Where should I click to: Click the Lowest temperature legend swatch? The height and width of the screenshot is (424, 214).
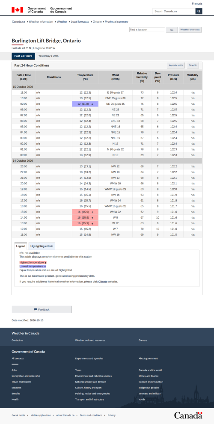tap(33, 266)
